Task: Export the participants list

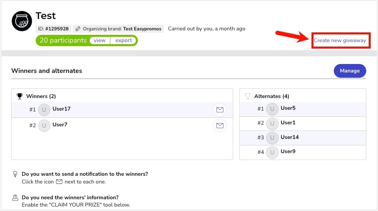Action: (123, 40)
